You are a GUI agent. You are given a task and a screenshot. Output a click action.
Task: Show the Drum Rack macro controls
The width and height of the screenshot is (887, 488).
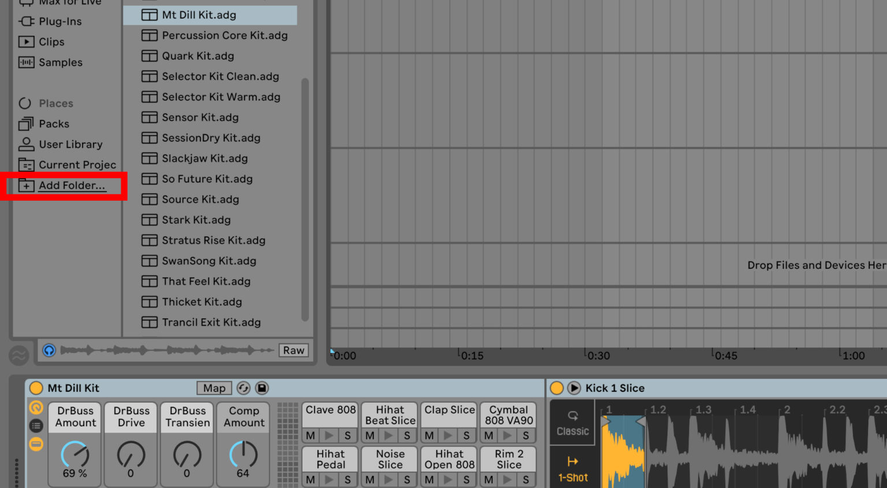pos(36,444)
